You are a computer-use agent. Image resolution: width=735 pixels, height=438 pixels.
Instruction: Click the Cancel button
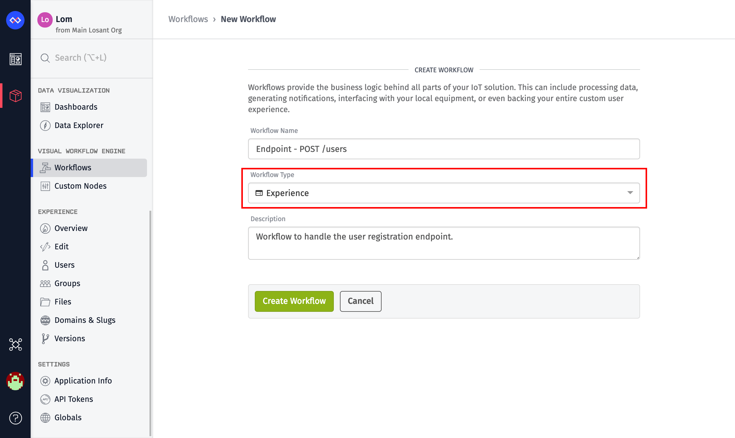click(360, 301)
